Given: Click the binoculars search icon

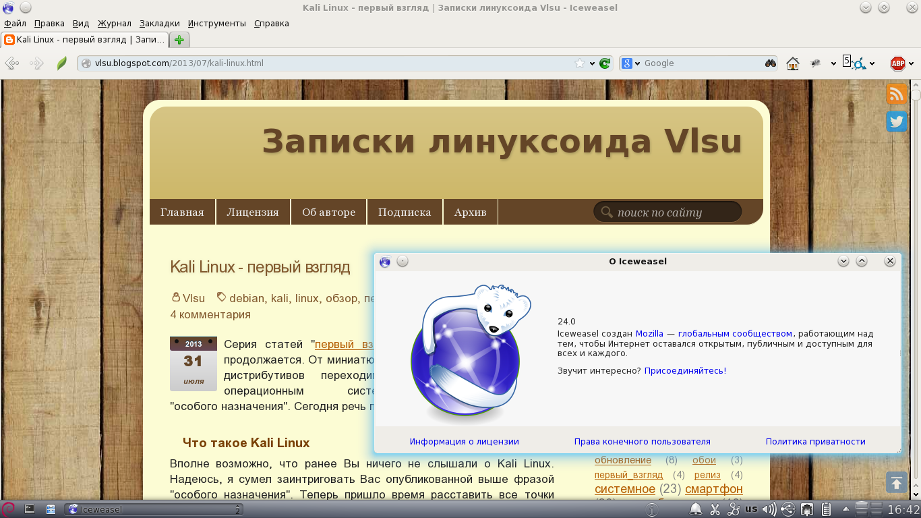Looking at the screenshot, I should point(770,63).
